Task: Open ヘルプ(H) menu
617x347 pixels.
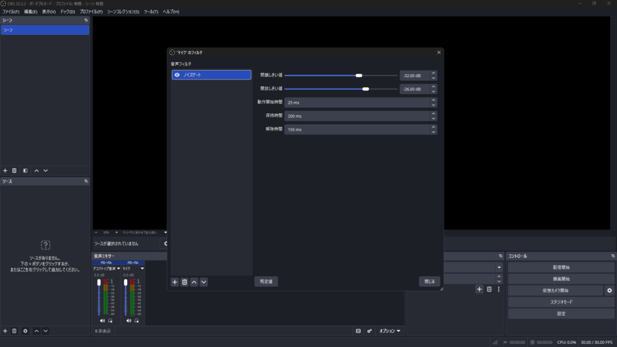Action: pyautogui.click(x=171, y=12)
